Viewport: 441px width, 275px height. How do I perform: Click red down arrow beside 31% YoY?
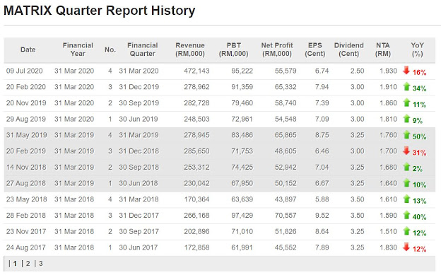[x=406, y=151]
